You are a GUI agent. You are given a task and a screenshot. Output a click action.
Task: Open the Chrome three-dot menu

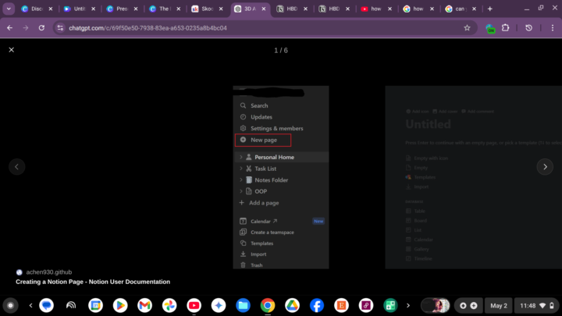tap(553, 28)
